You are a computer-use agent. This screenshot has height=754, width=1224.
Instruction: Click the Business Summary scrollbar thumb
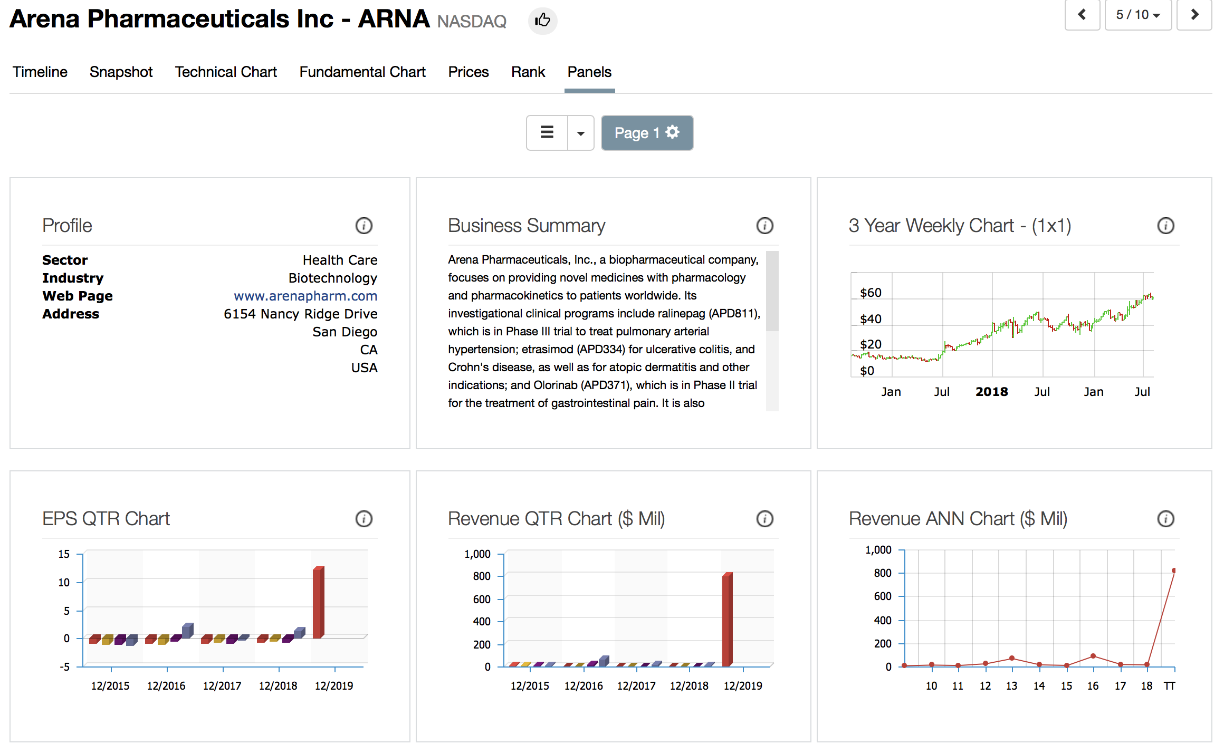(x=772, y=291)
